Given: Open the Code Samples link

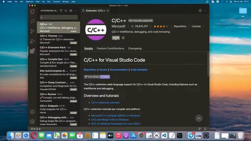Looking at the screenshot, I should [139, 70].
